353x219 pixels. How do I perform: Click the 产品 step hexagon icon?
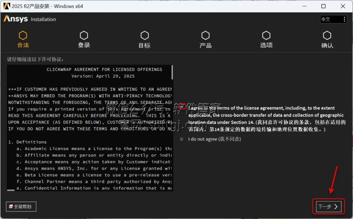[205, 35]
